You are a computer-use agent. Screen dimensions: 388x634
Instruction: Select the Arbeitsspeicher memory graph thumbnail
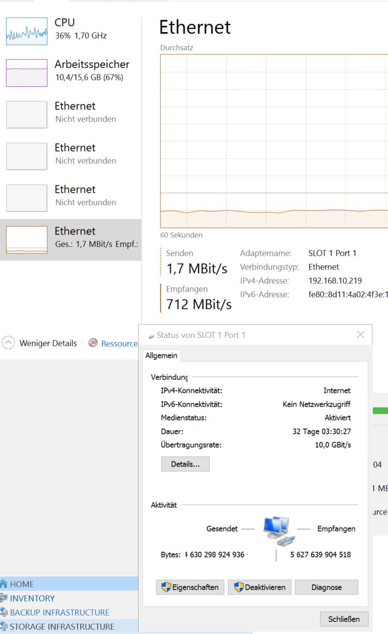(27, 73)
